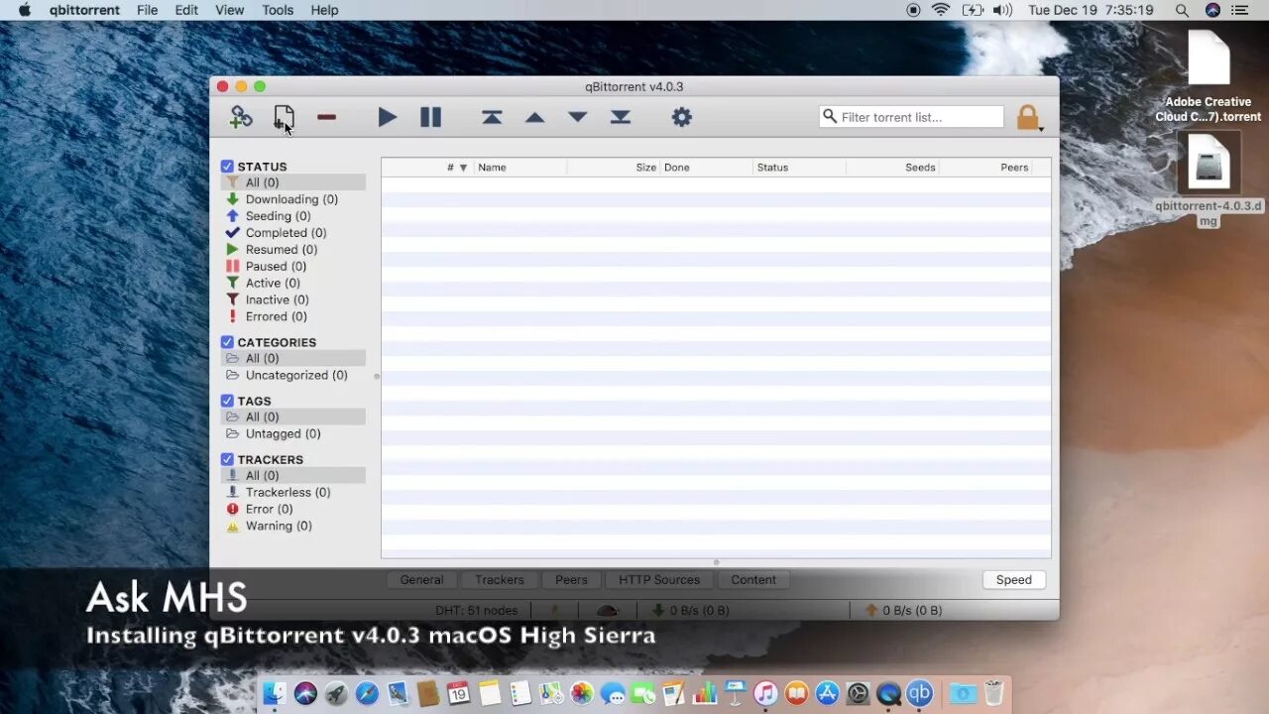Click the Size column header

613,168
